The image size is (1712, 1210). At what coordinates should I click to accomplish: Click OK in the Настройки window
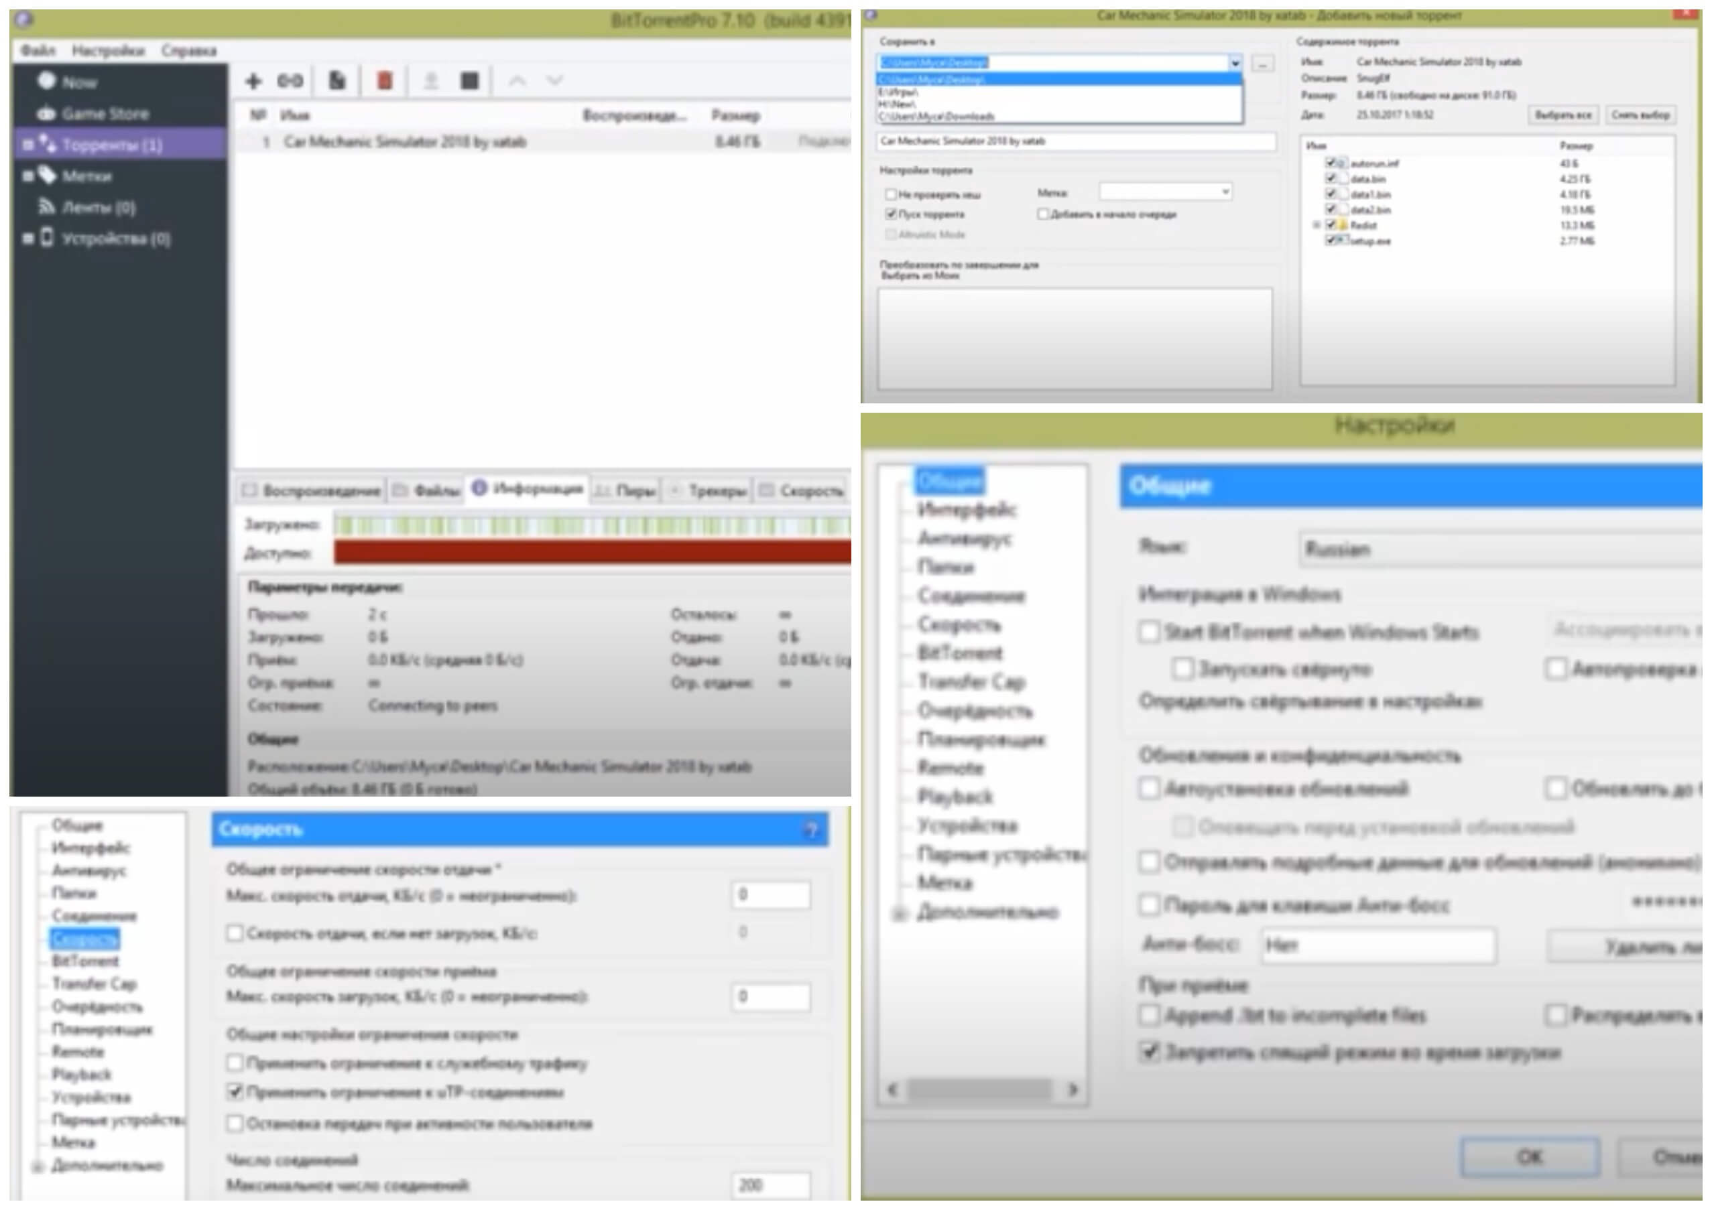1529,1156
